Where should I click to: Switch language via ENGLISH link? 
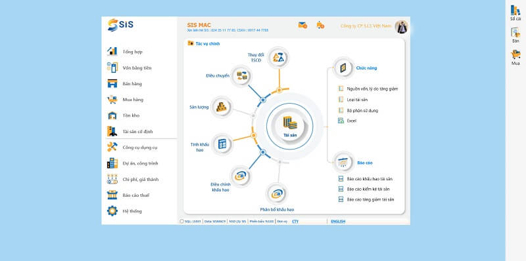click(338, 221)
